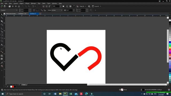Select the Parallel Dimension tool
Screen dimensions: 171x96
(2, 49)
